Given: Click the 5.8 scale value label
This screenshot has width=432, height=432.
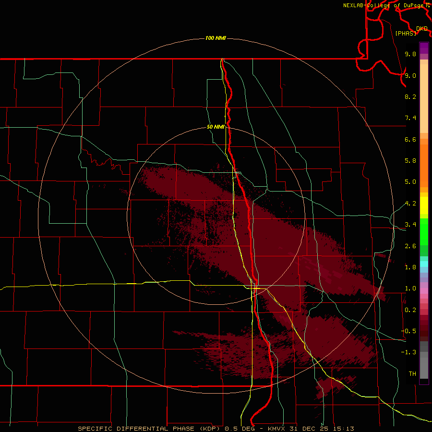Looking at the screenshot, I should 410,161.
